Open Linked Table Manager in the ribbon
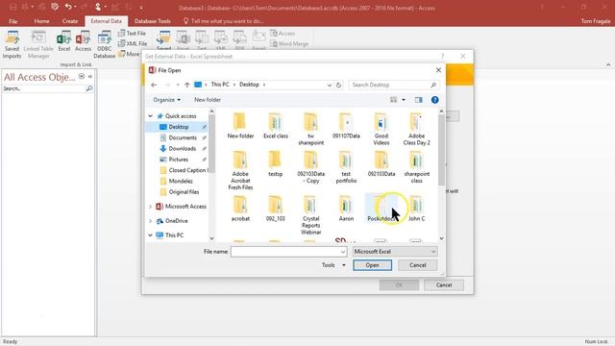The image size is (615, 346). tap(38, 44)
